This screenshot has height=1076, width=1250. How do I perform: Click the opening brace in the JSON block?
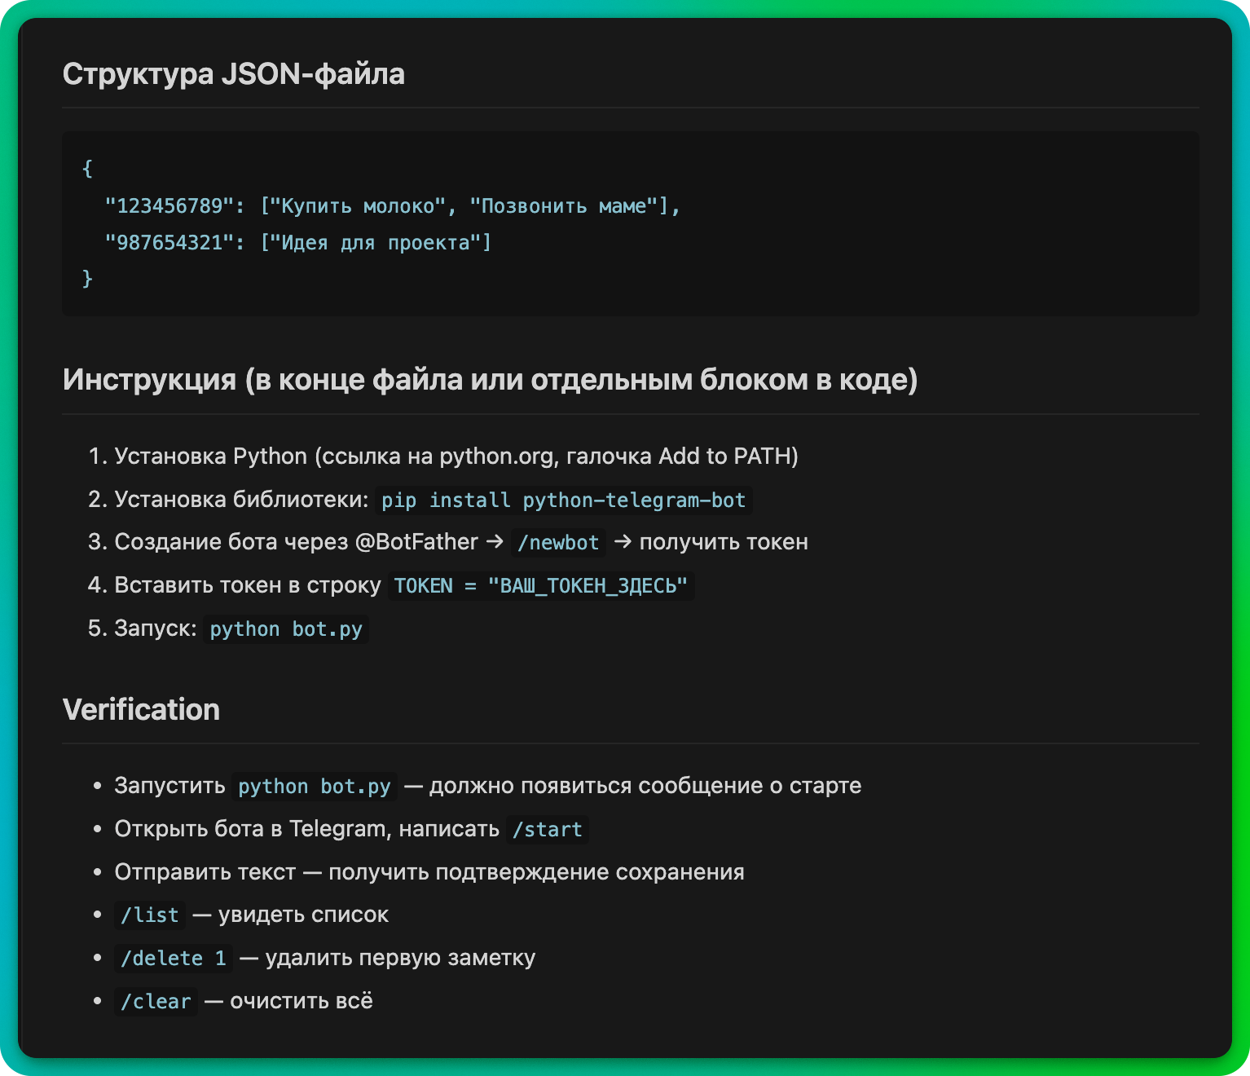(x=88, y=169)
